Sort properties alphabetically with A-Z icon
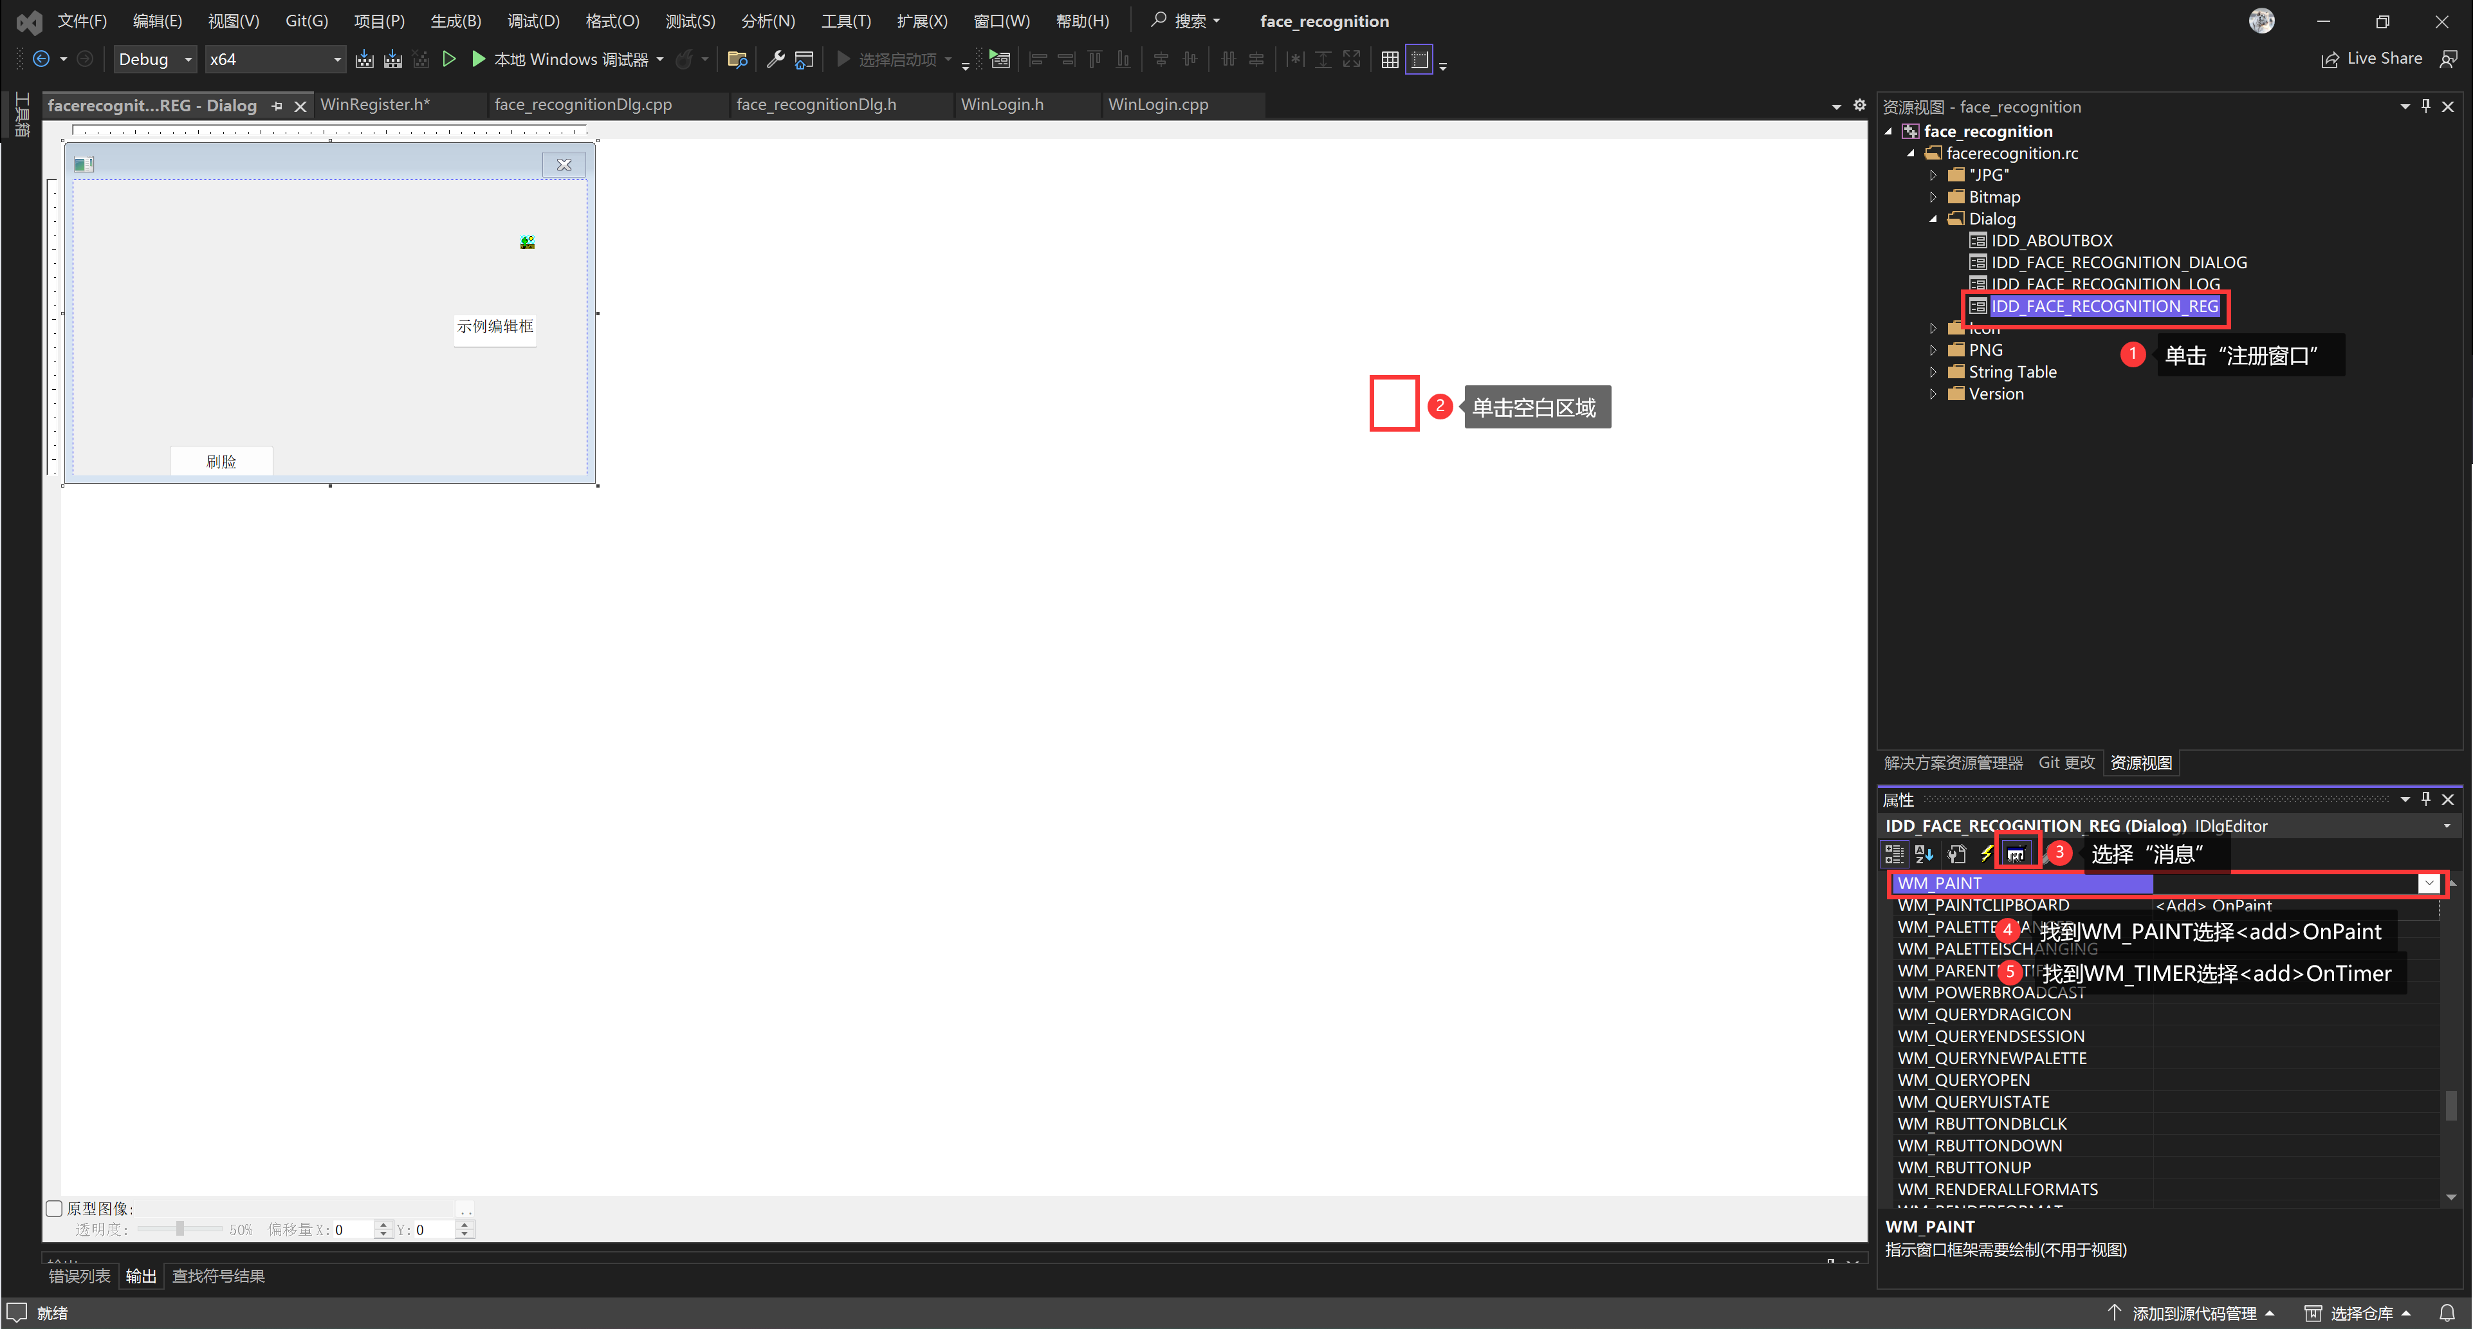The image size is (2473, 1329). tap(1923, 854)
